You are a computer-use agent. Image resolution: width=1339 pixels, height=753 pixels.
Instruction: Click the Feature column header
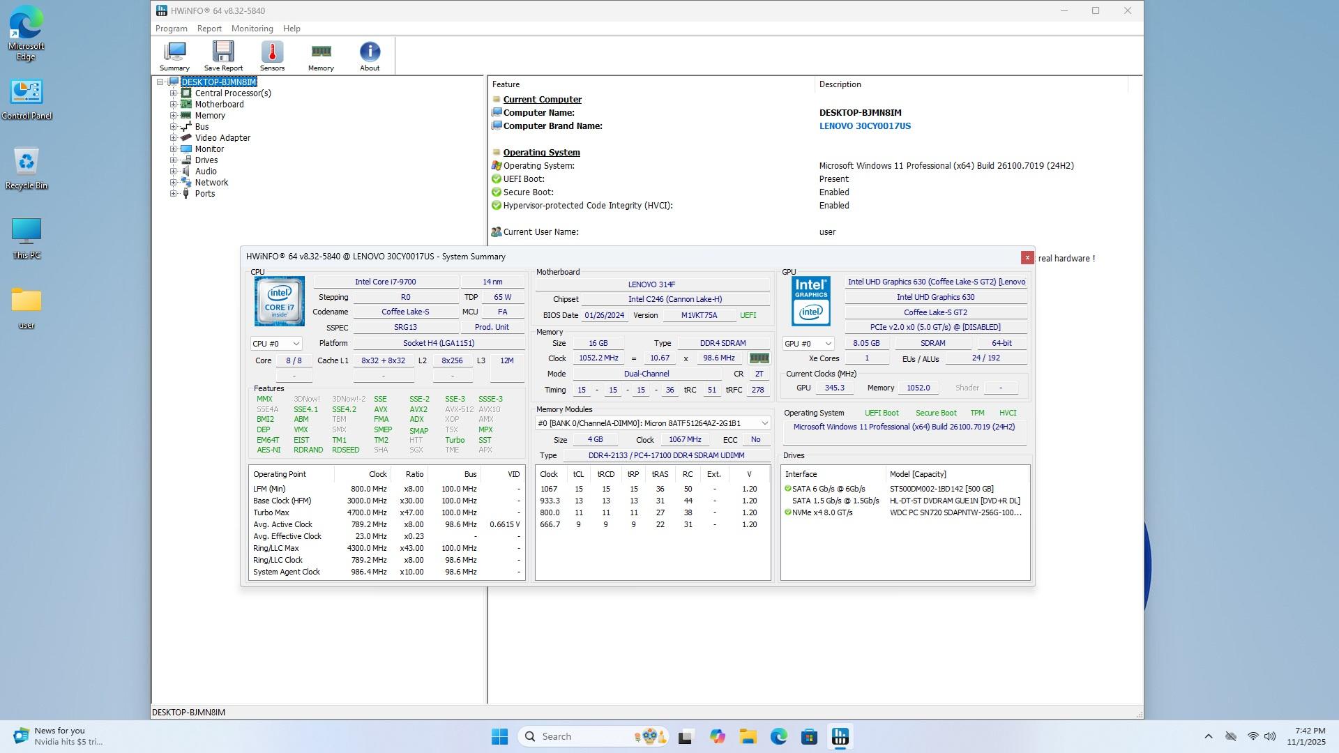click(x=651, y=84)
